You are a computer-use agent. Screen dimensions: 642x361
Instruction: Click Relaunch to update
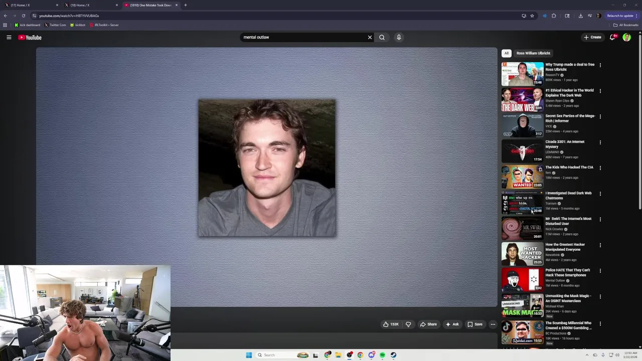pyautogui.click(x=620, y=16)
